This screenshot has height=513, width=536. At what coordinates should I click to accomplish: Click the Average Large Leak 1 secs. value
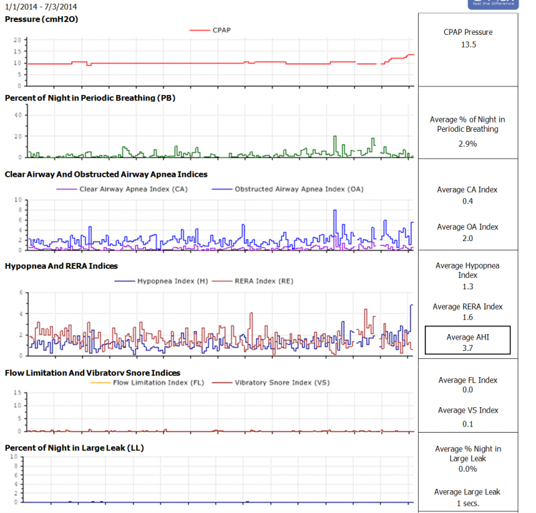(x=468, y=503)
